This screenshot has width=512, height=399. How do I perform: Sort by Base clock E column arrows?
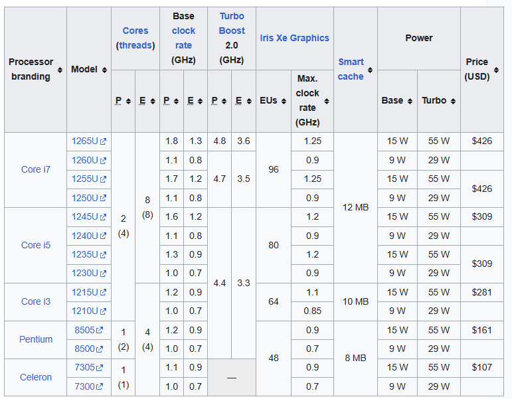point(200,101)
